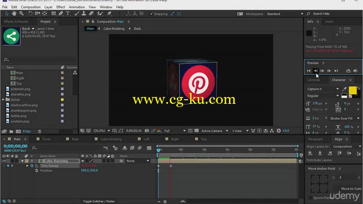Viewport: 363px width, 204px height.
Task: Toggle loop option in Preview panel
Action: [348, 71]
